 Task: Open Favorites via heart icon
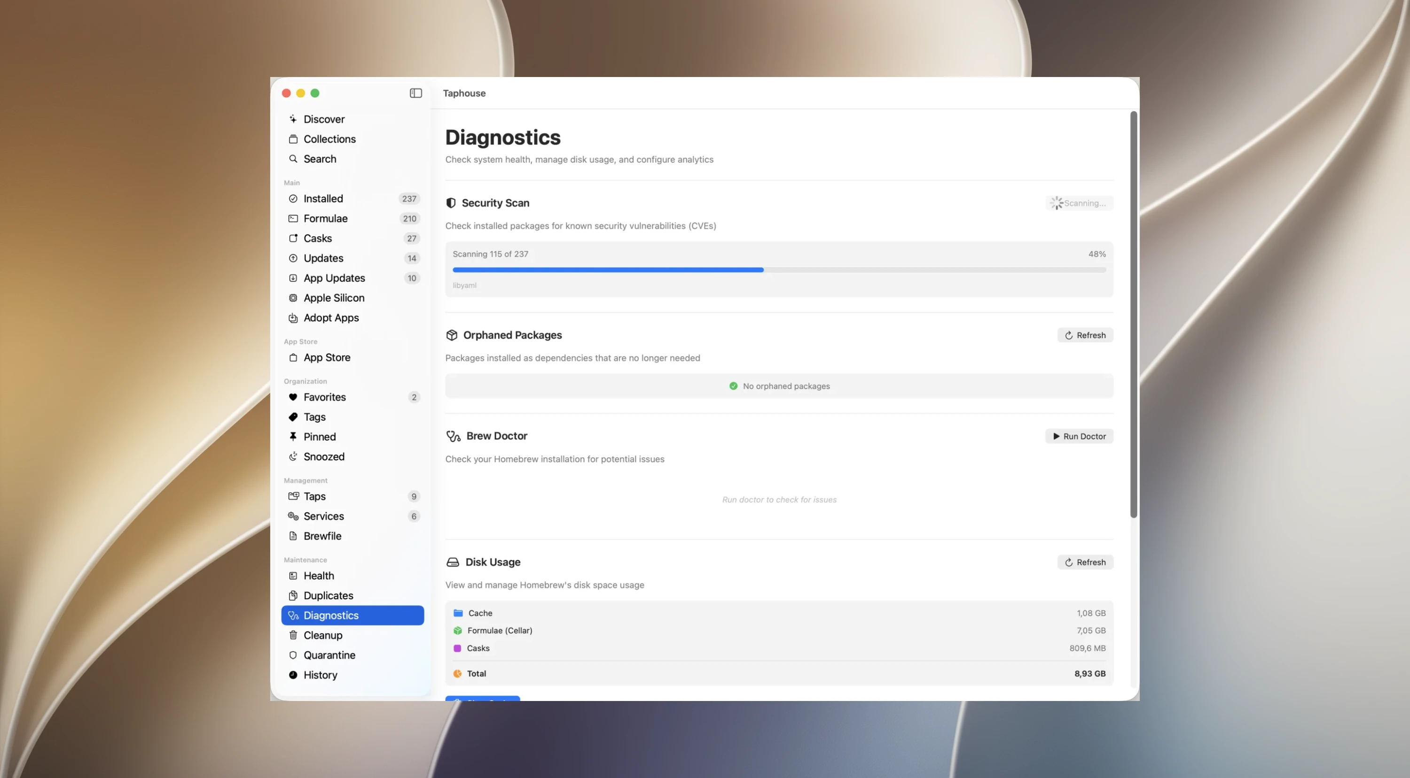pos(293,397)
